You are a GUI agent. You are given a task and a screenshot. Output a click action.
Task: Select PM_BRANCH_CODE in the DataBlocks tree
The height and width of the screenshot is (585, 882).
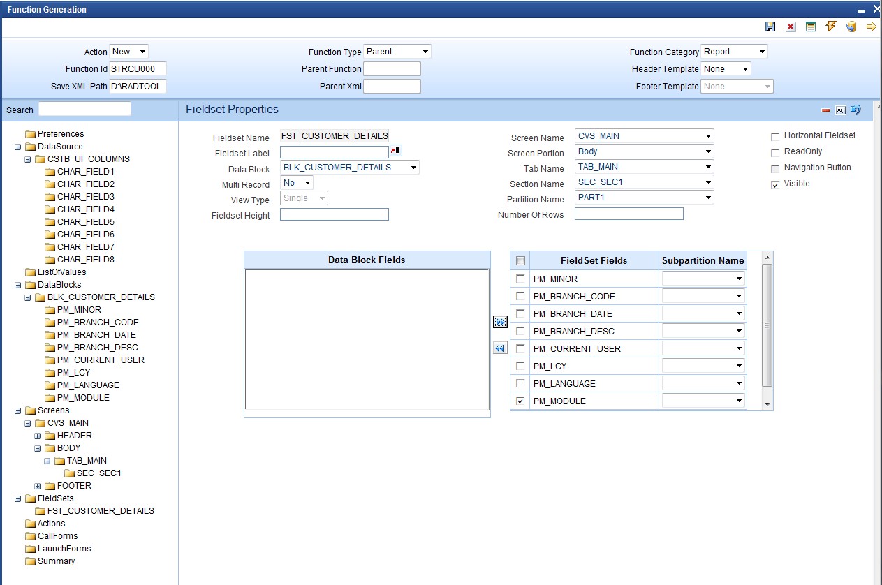point(97,323)
